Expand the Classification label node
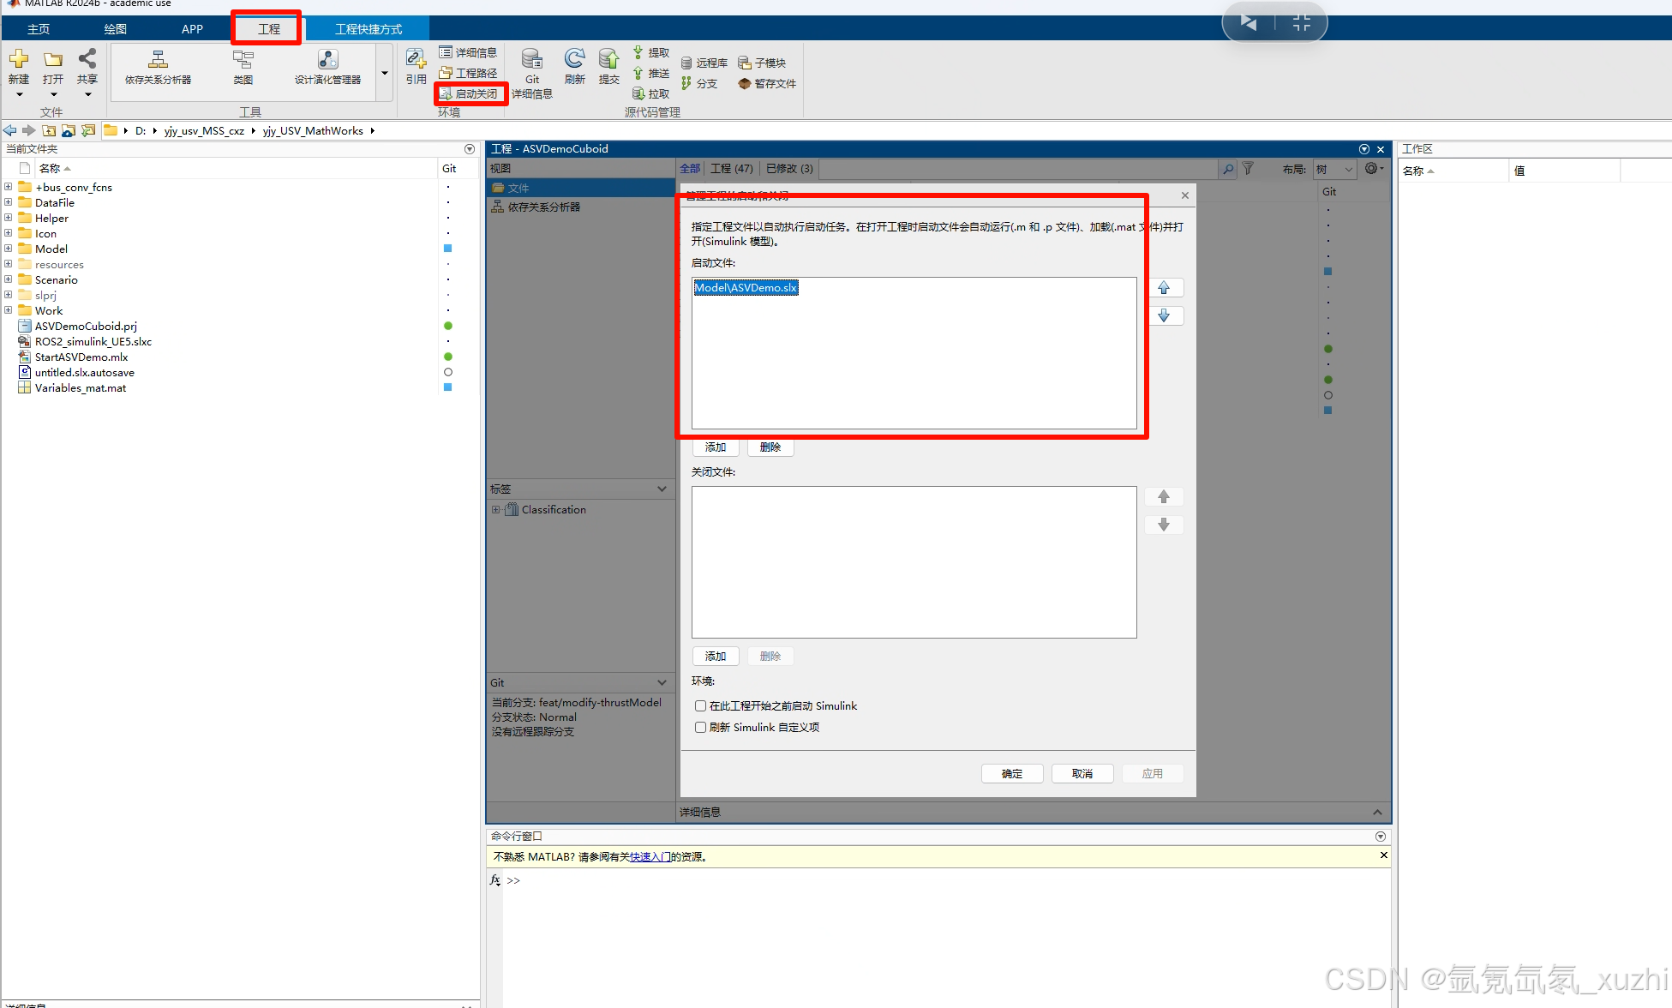Viewport: 1672px width, 1008px height. point(495,509)
